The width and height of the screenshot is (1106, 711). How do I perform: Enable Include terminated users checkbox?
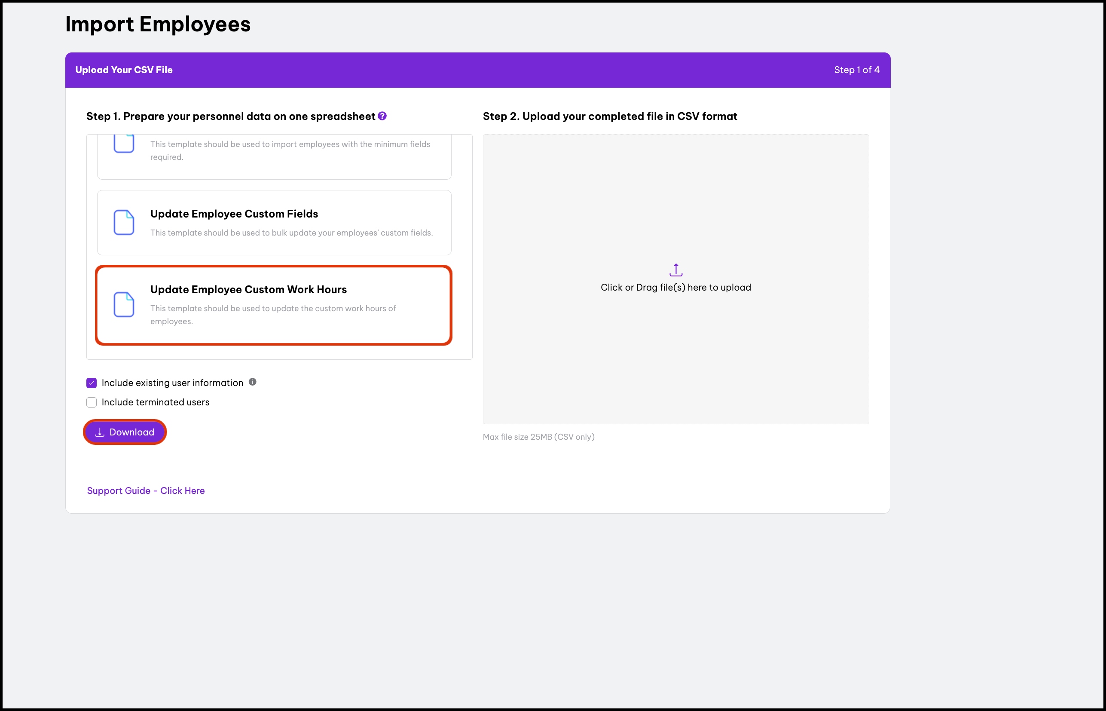point(92,402)
